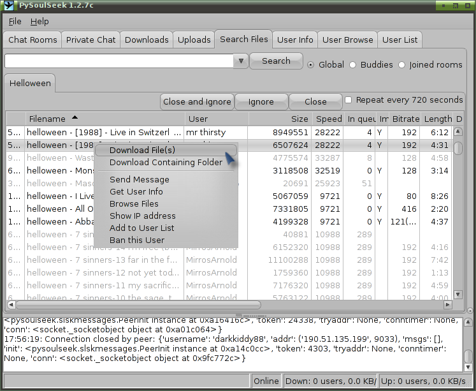Choose Download File(s) from context menu
Viewport: 476px width, 391px height.
166,150
